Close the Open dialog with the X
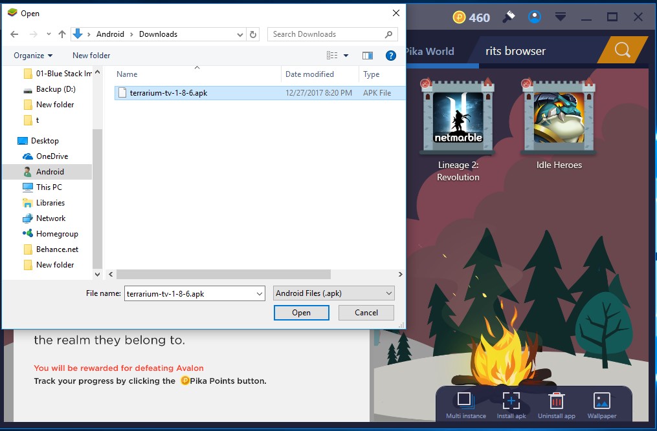657x431 pixels. (395, 14)
